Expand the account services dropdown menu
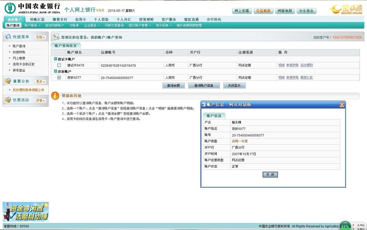 coord(32,25)
